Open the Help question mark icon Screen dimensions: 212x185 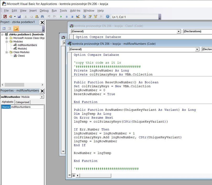pyautogui.click(x=108, y=16)
